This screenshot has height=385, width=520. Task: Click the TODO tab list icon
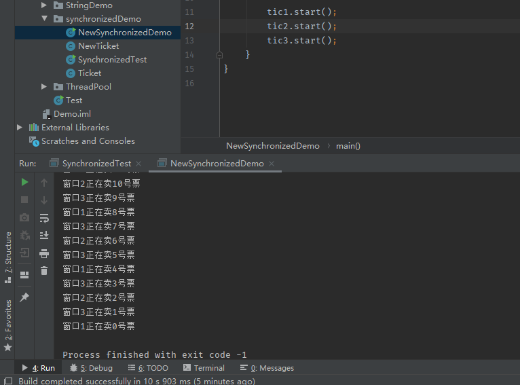(132, 367)
